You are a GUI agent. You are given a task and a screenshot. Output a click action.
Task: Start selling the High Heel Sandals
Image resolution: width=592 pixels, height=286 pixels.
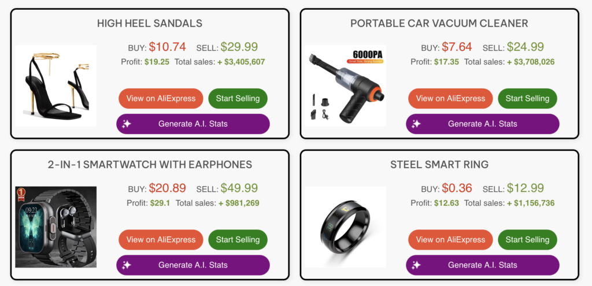(238, 98)
